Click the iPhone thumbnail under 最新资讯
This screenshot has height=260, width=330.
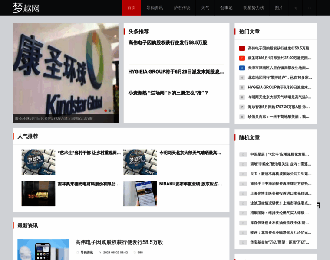tap(43, 250)
